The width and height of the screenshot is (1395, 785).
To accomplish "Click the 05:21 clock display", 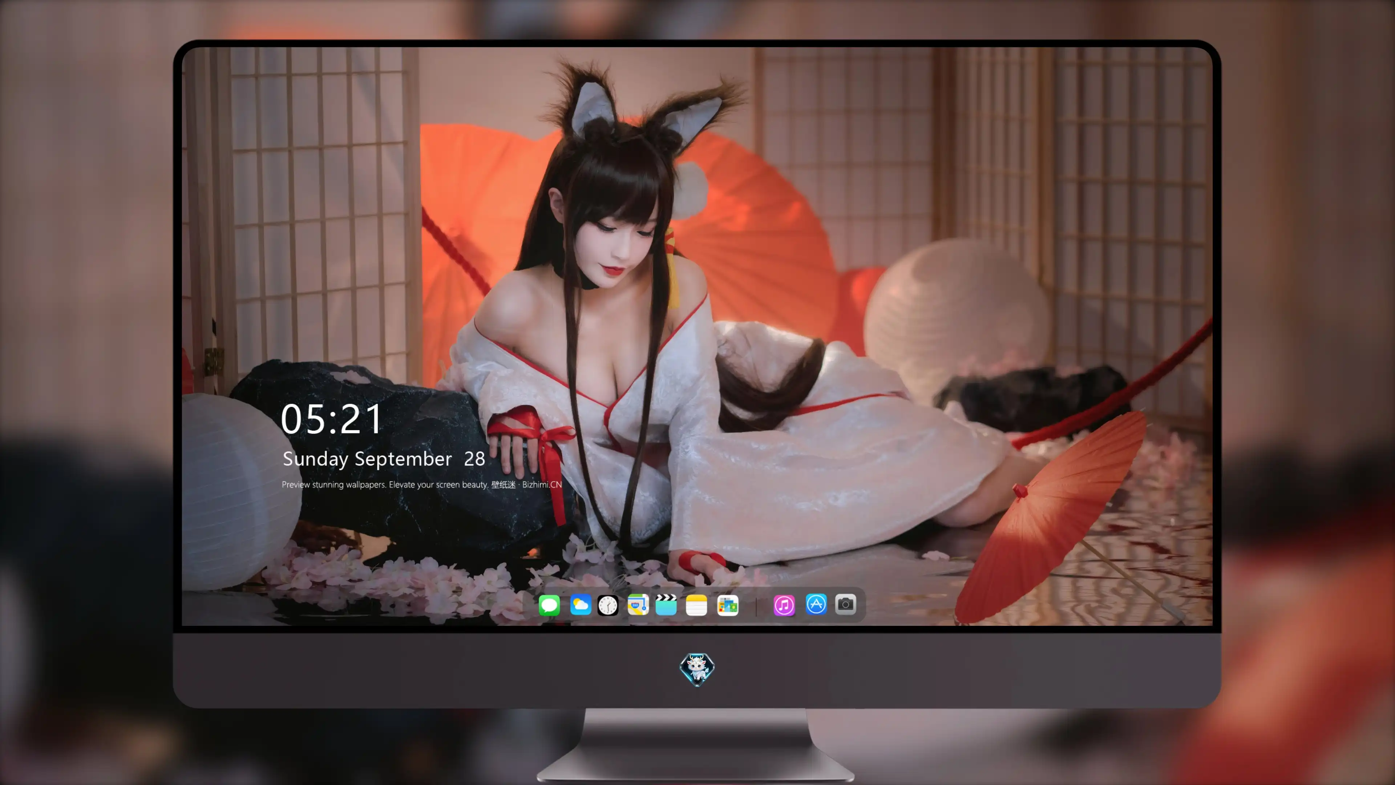I will (x=331, y=419).
